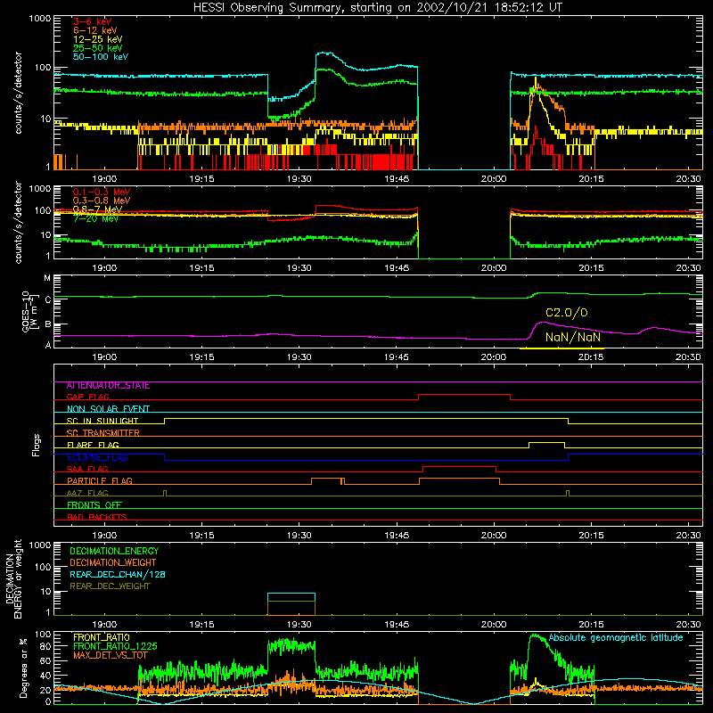The width and height of the screenshot is (713, 713).
Task: Click the 50-100 keV peak near 19:33
Action: point(324,53)
